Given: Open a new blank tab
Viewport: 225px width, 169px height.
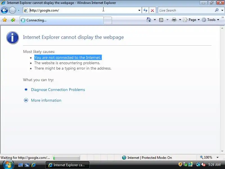Looking at the screenshot, I should pyautogui.click(x=108, y=20).
